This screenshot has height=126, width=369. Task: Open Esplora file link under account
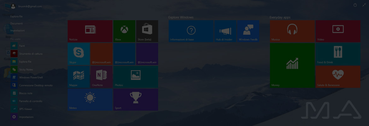(16, 16)
